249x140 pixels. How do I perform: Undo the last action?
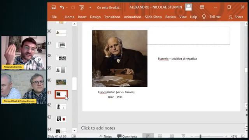(x=62, y=7)
